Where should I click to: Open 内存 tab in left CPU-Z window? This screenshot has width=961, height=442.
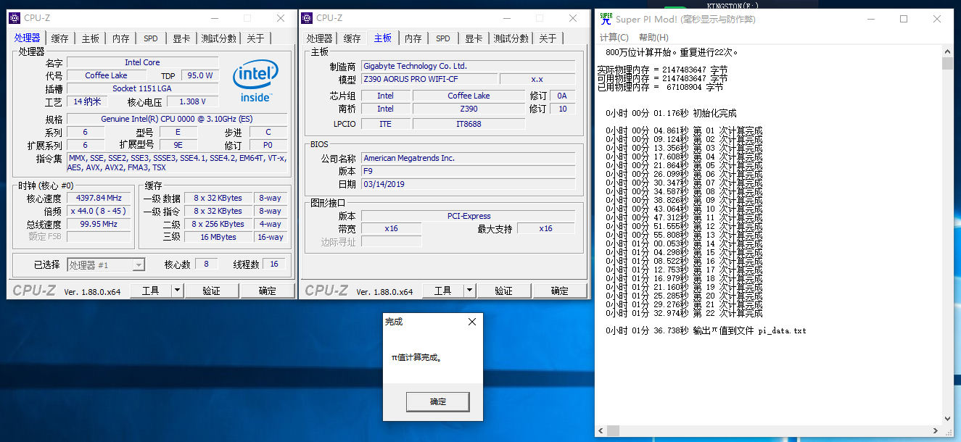pos(121,38)
